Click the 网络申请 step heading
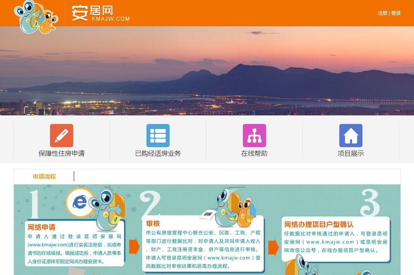The image size is (414, 275). coord(41,227)
